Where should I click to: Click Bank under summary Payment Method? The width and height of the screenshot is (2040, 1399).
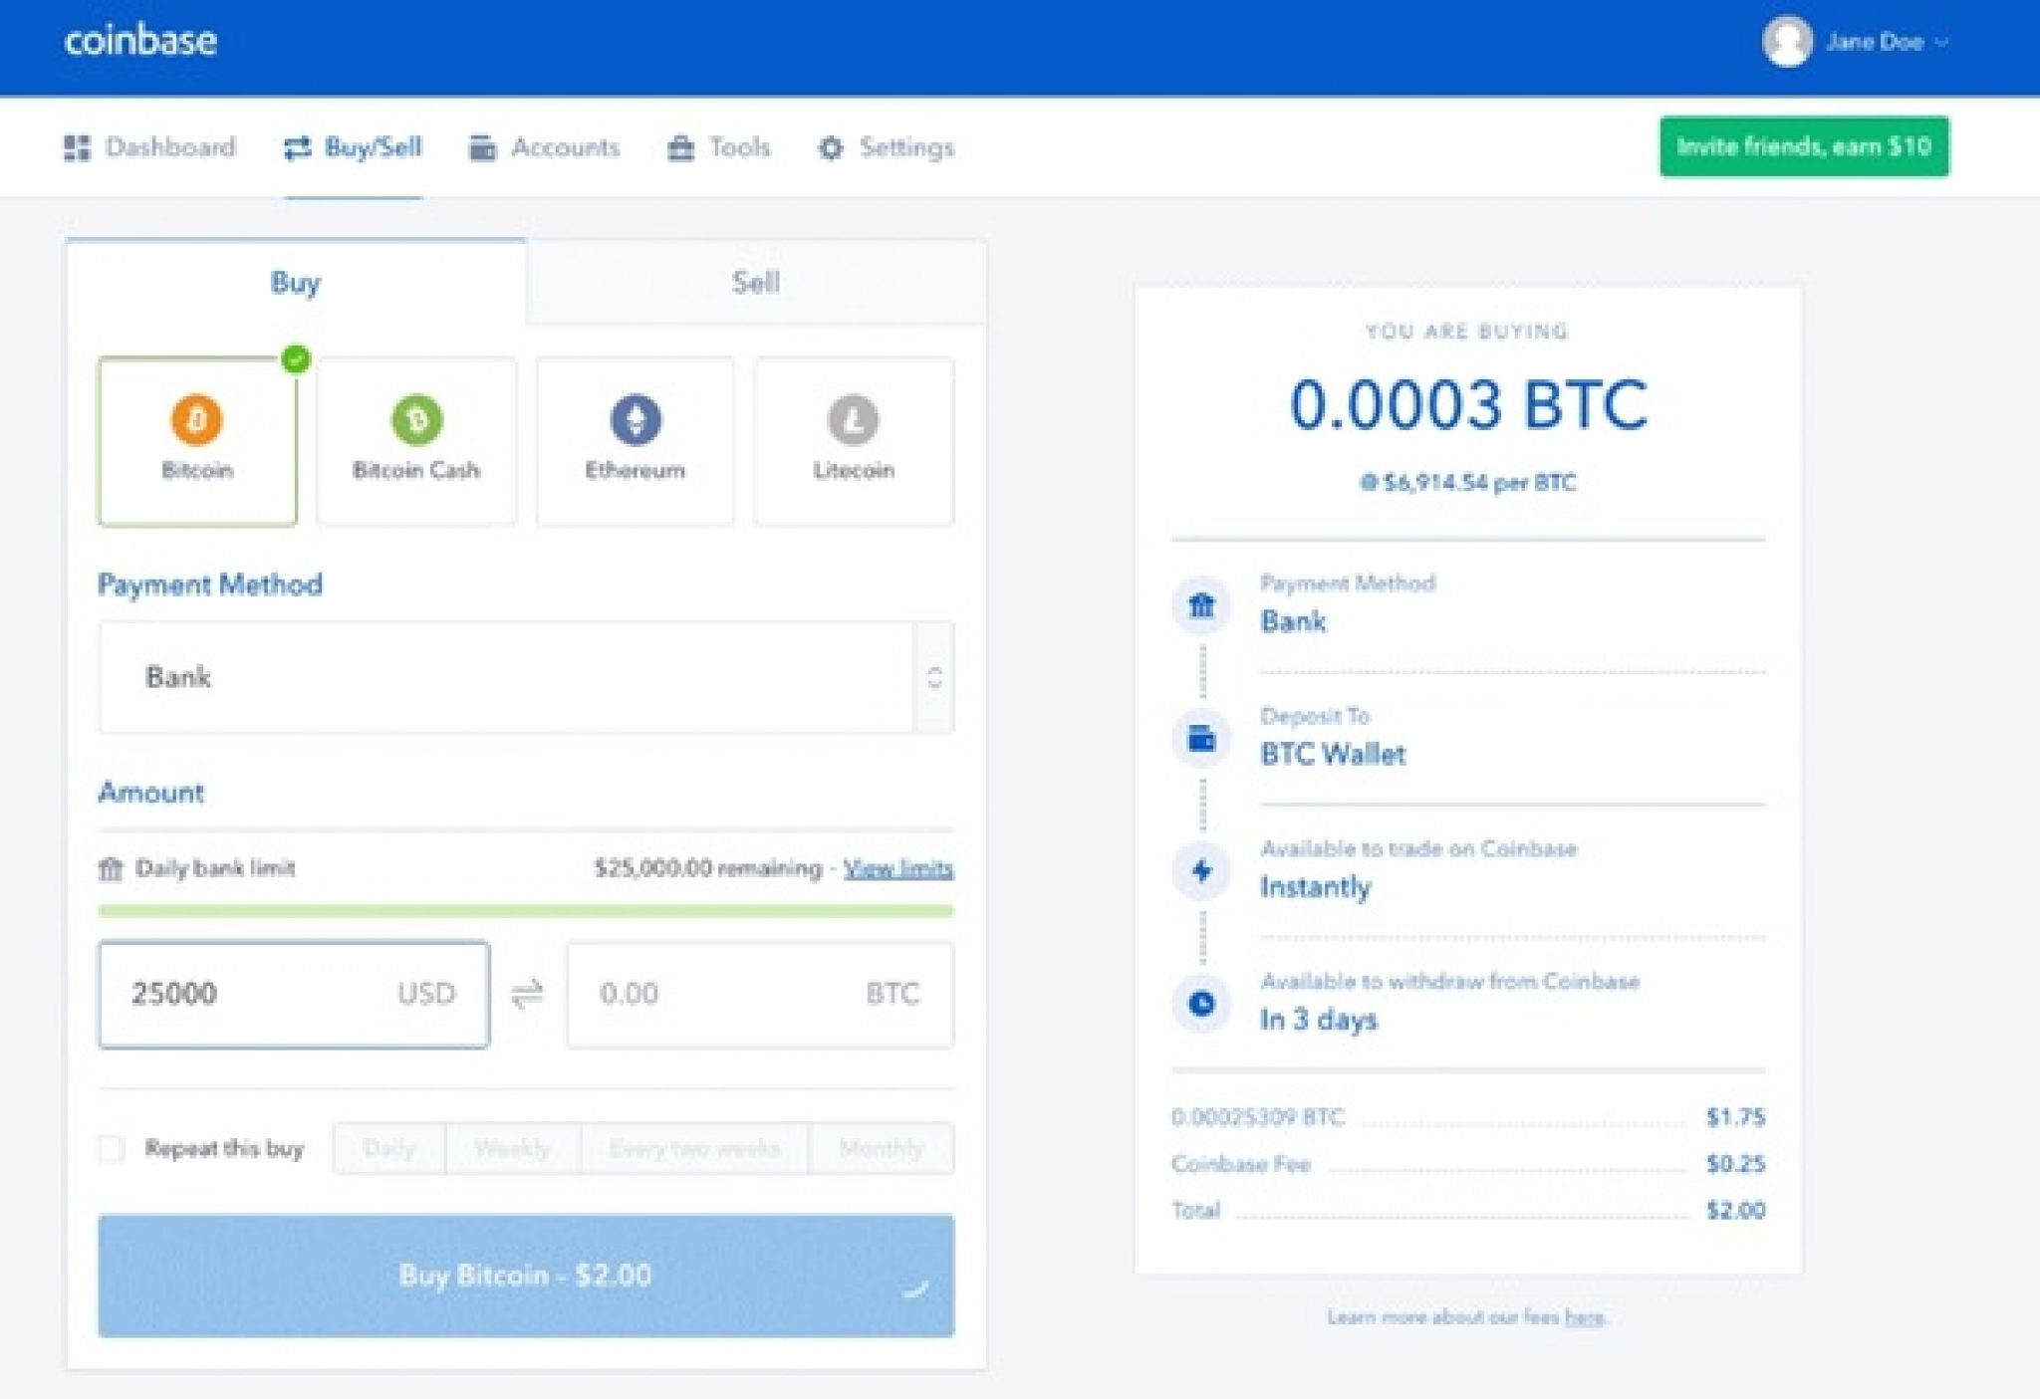[x=1293, y=621]
